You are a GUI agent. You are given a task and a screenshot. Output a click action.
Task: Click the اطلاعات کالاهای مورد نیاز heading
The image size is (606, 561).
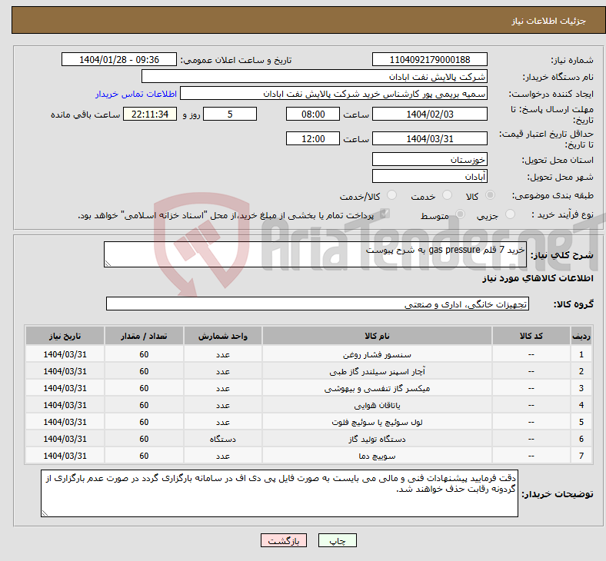(538, 278)
